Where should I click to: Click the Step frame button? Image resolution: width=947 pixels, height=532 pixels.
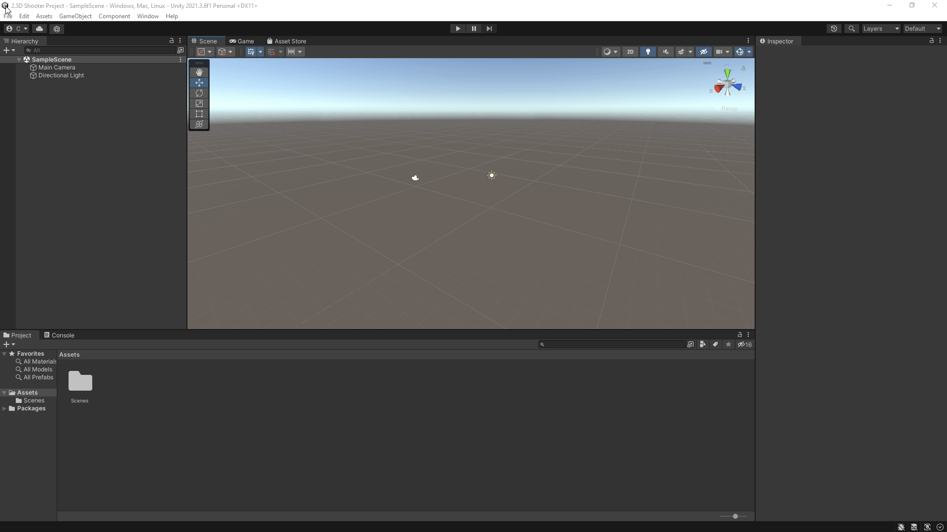click(x=489, y=29)
